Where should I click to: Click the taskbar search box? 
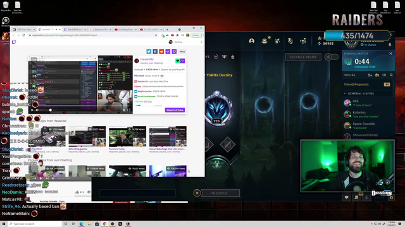click(x=35, y=224)
